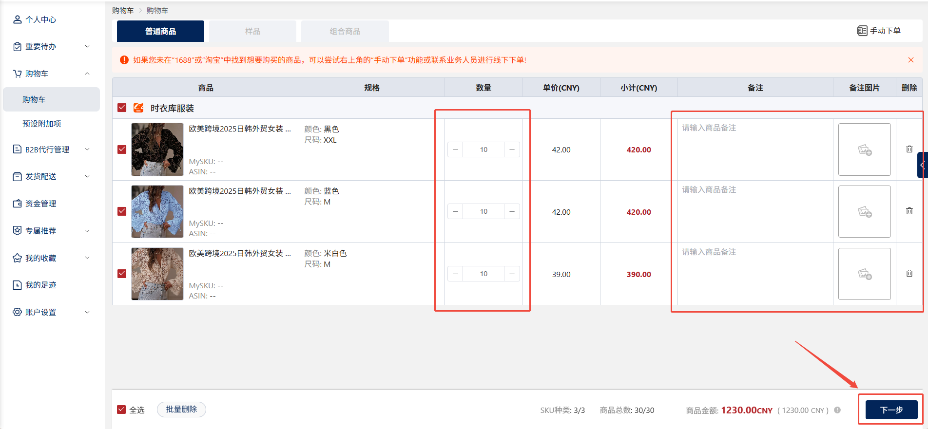Decrease quantity of 蓝色 M item
The image size is (928, 429).
[455, 211]
